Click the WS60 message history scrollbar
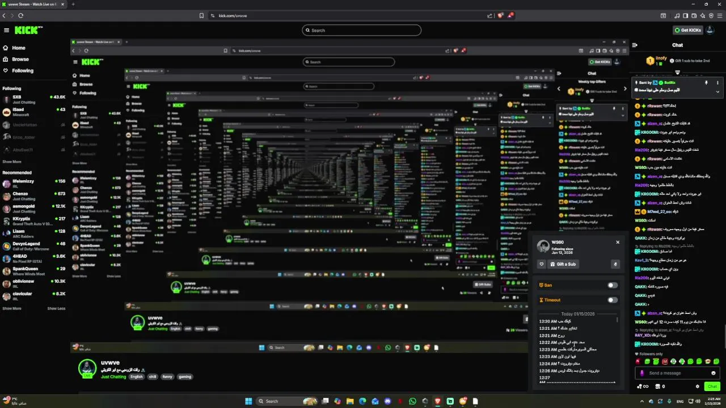 pyautogui.click(x=617, y=321)
